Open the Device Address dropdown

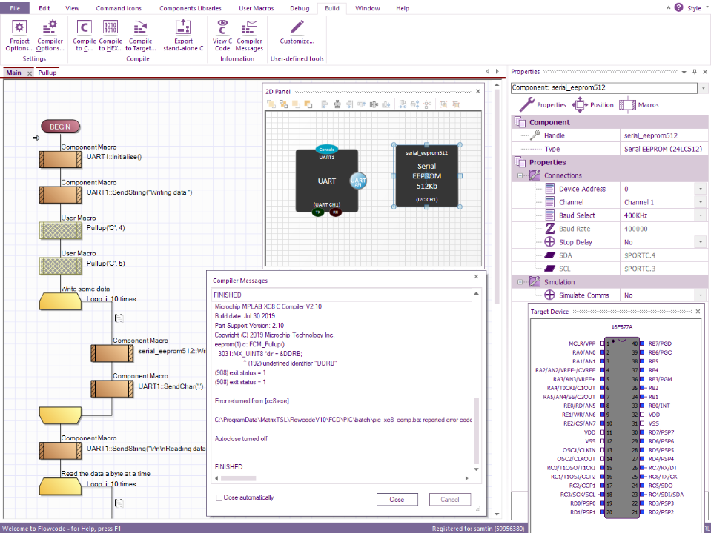coord(701,189)
